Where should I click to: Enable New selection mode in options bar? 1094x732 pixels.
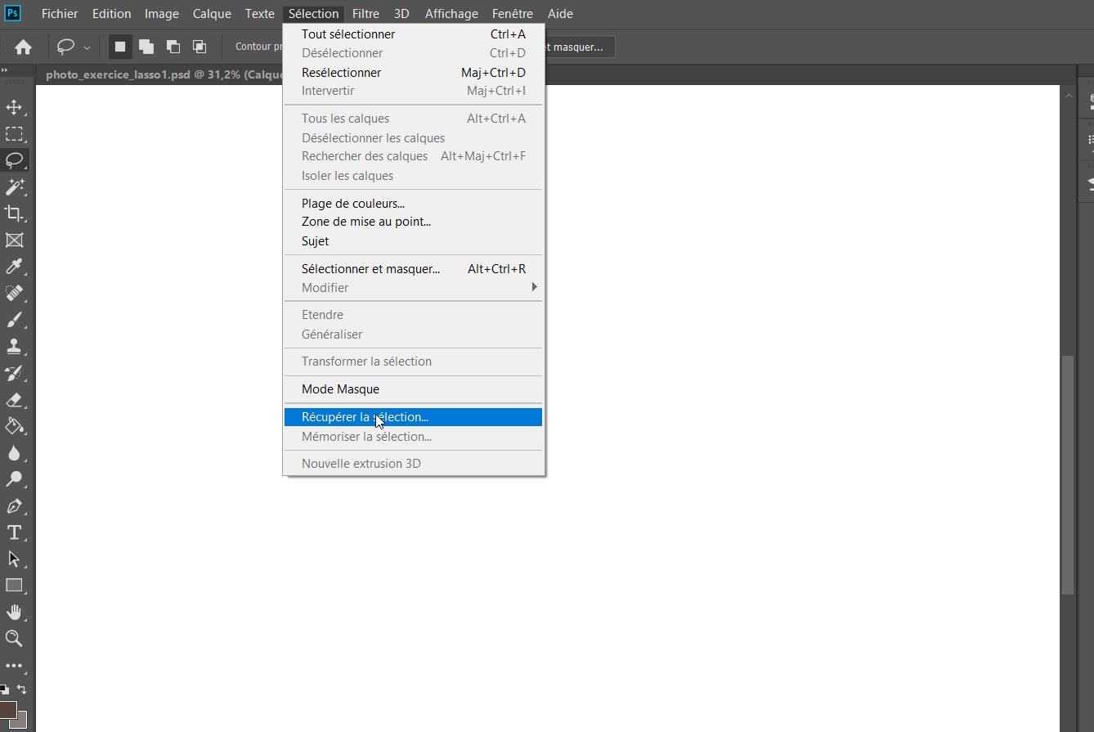[120, 47]
